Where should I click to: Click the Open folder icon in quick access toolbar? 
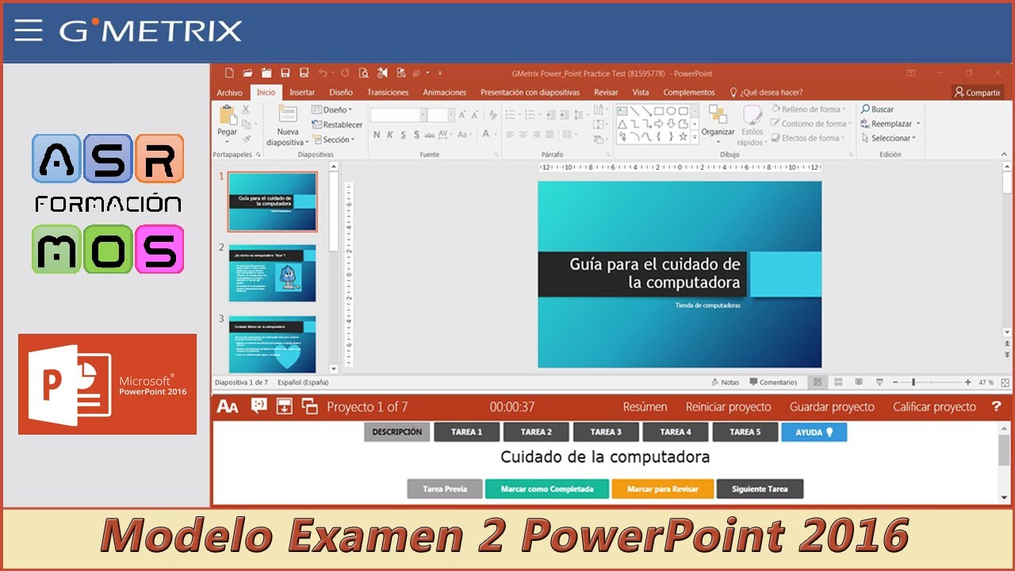(x=248, y=73)
